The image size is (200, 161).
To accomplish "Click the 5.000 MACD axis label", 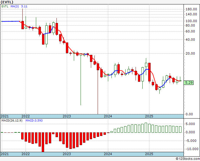I will [190, 124].
